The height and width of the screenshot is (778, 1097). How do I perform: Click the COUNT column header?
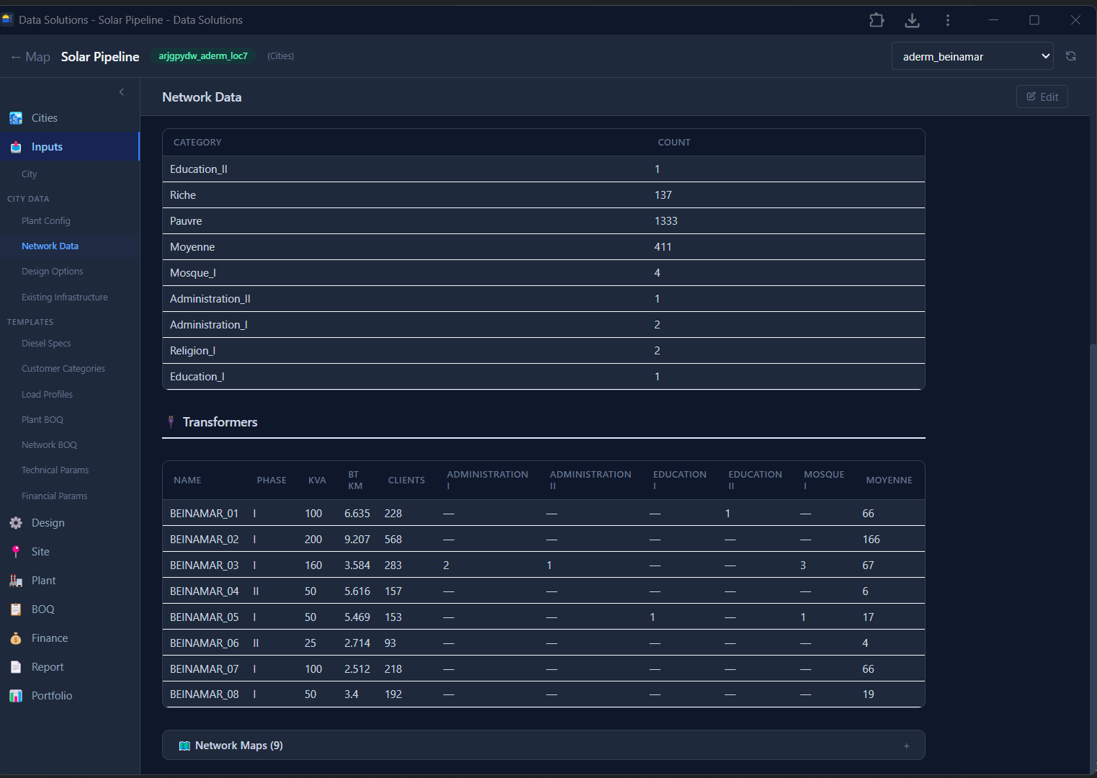(x=674, y=143)
